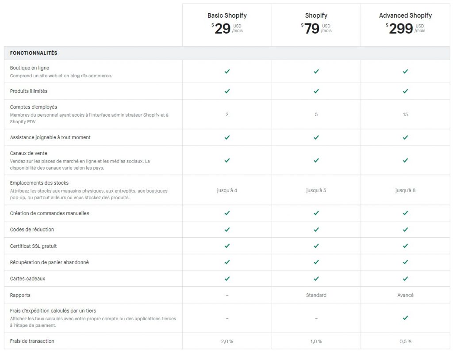
Task: Click Assistance joignable checkmark under Advanced Shopify
Action: pyautogui.click(x=405, y=137)
